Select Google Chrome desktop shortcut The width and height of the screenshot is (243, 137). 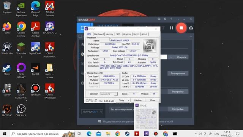point(21,30)
